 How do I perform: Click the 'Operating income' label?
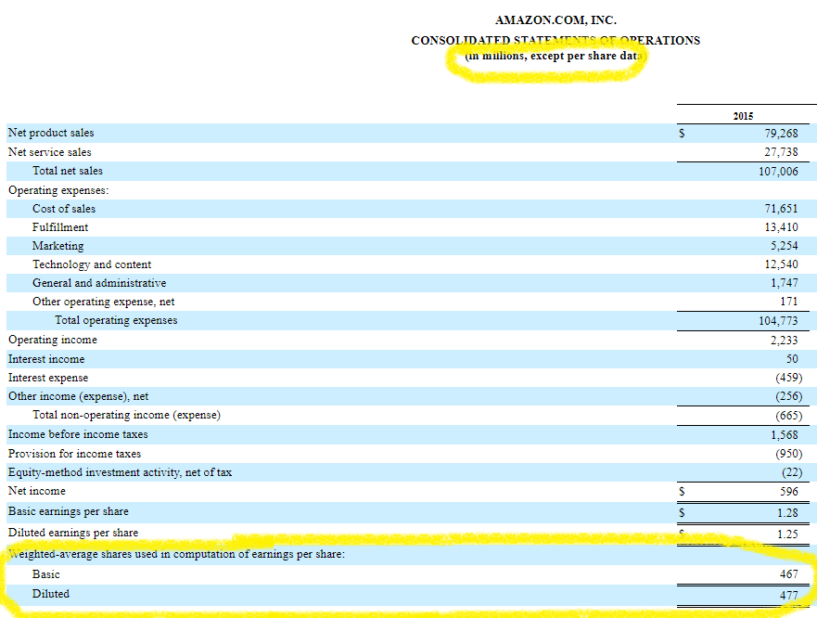click(x=53, y=340)
